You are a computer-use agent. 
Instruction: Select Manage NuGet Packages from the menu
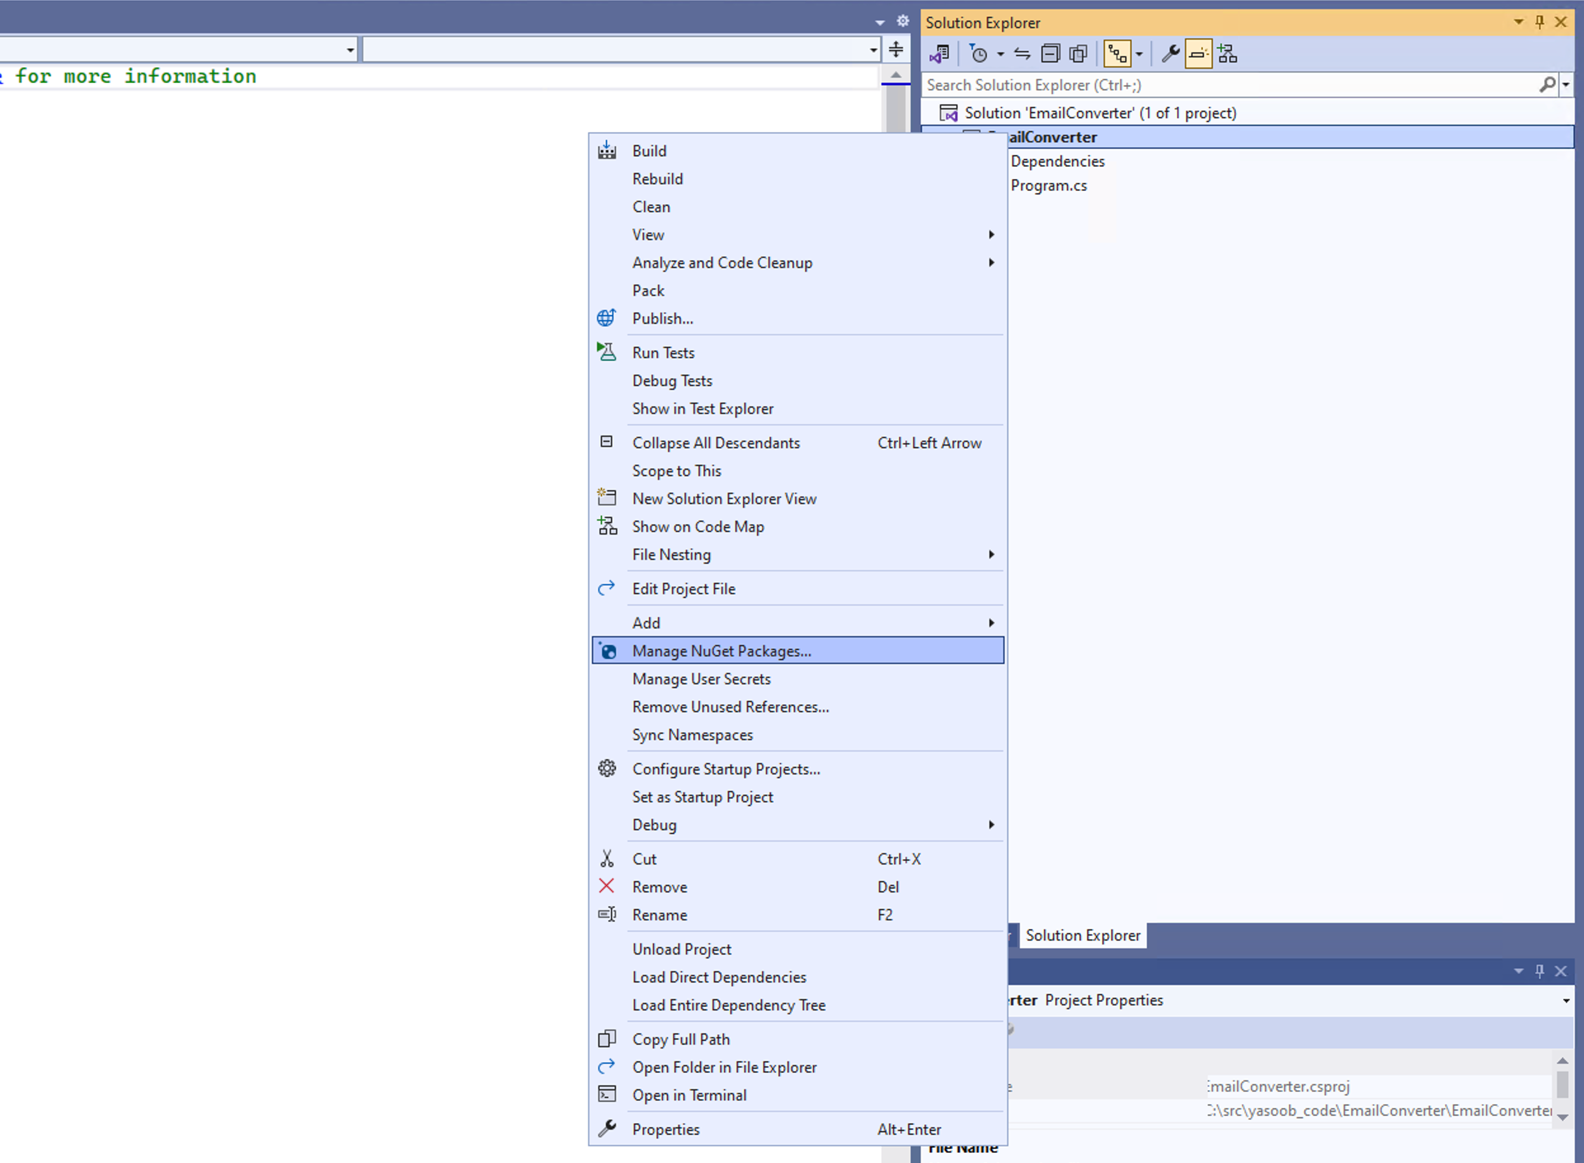[722, 651]
